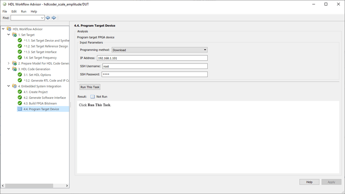
Task: Collapse the Set Target tree node
Action: 9,35
